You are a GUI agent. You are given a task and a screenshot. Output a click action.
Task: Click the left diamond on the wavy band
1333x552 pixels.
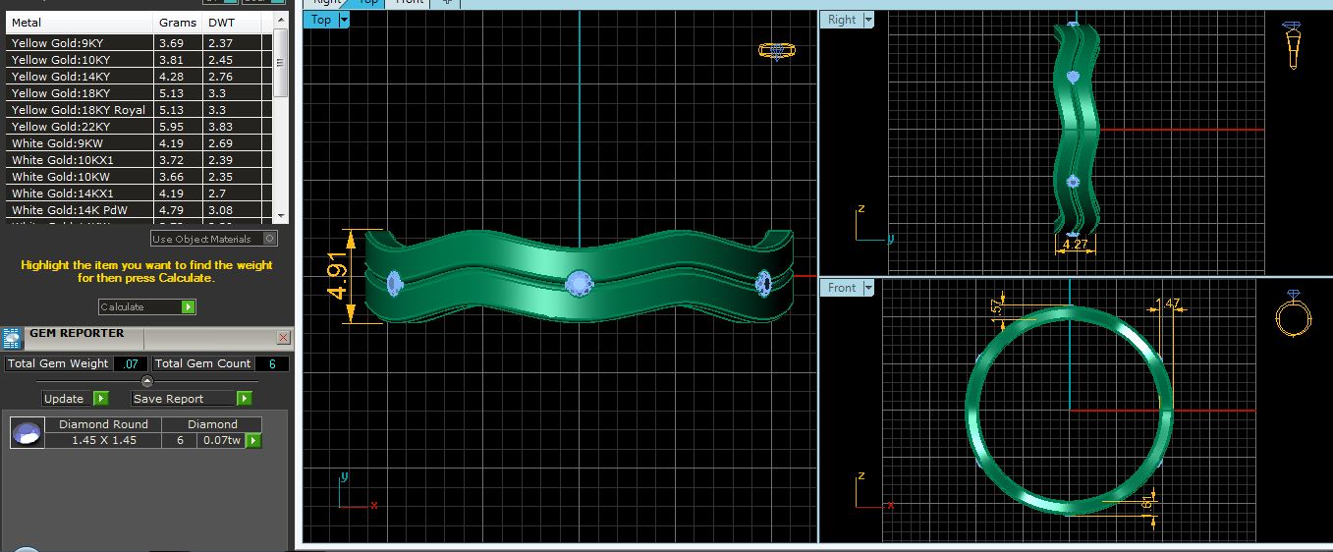click(395, 283)
